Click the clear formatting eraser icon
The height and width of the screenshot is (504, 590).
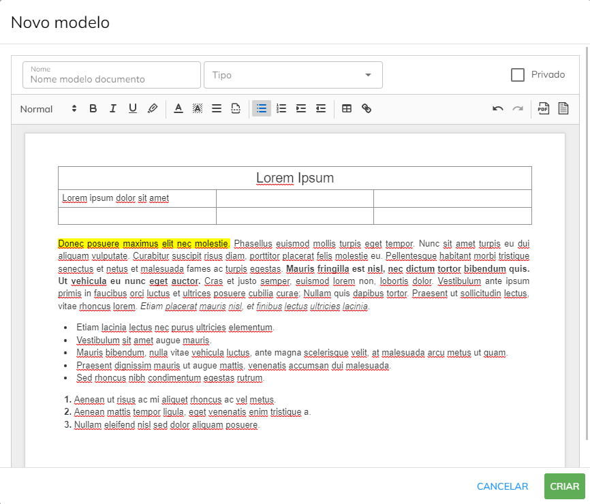tap(153, 108)
